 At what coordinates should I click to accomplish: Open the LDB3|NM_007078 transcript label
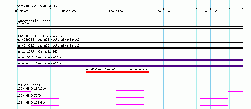click(29, 95)
